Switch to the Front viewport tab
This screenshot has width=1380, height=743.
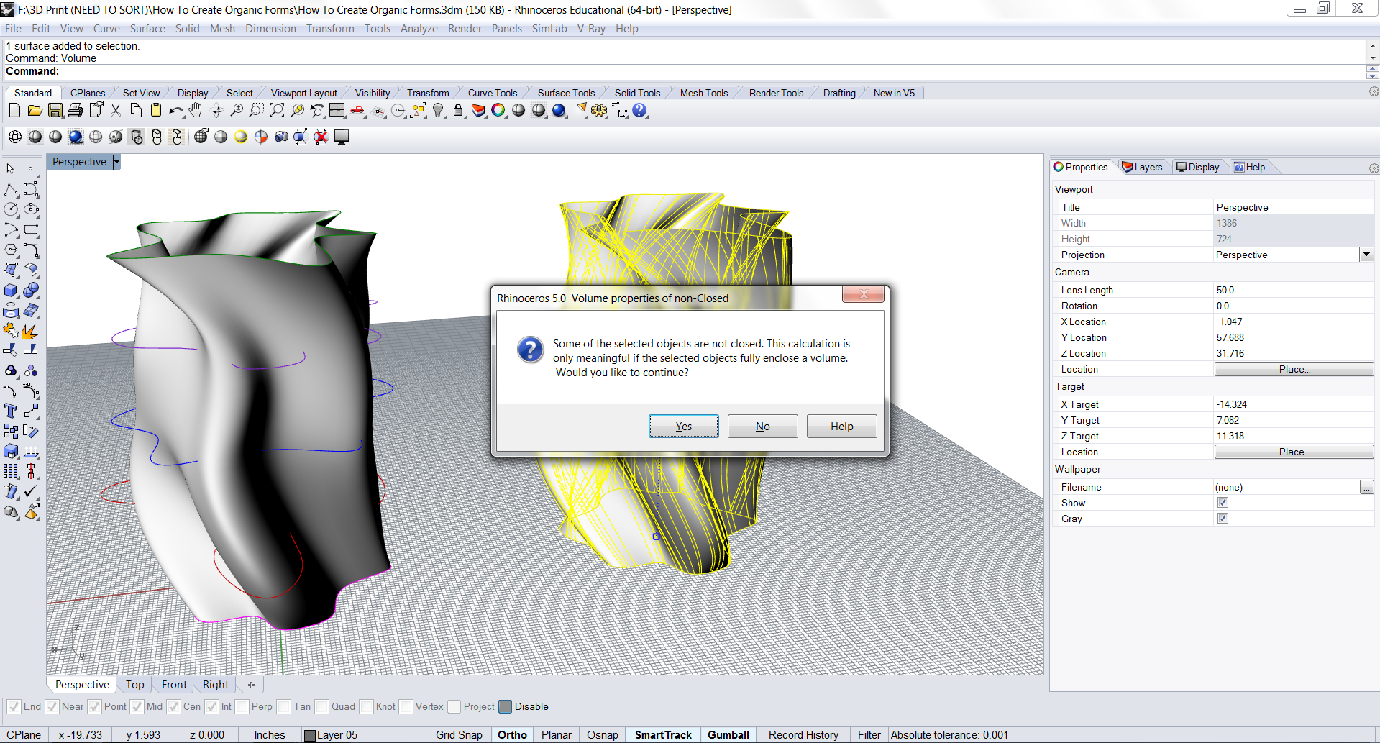pyautogui.click(x=173, y=684)
